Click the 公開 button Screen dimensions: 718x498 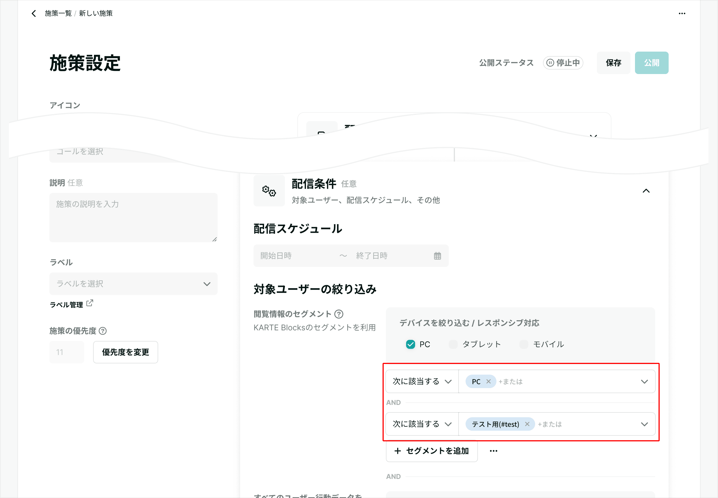tap(652, 63)
